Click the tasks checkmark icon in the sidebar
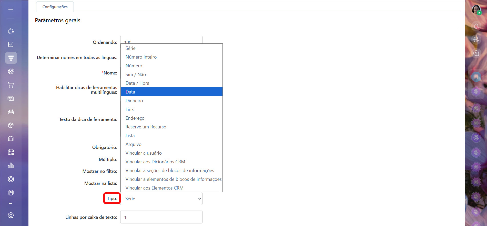Screen dimensions: 487x226 (x=11, y=44)
